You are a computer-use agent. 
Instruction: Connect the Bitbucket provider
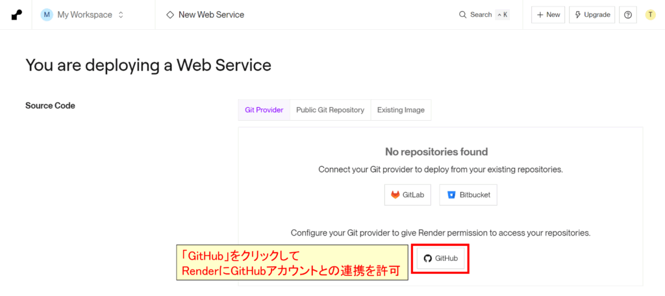point(468,195)
